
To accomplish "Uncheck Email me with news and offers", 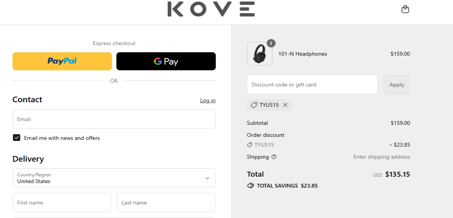I will 17,138.
